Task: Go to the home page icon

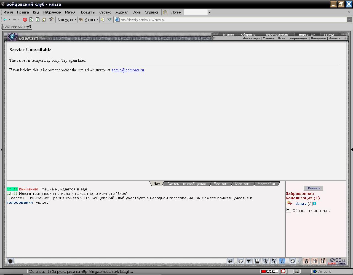Action: tap(44, 20)
